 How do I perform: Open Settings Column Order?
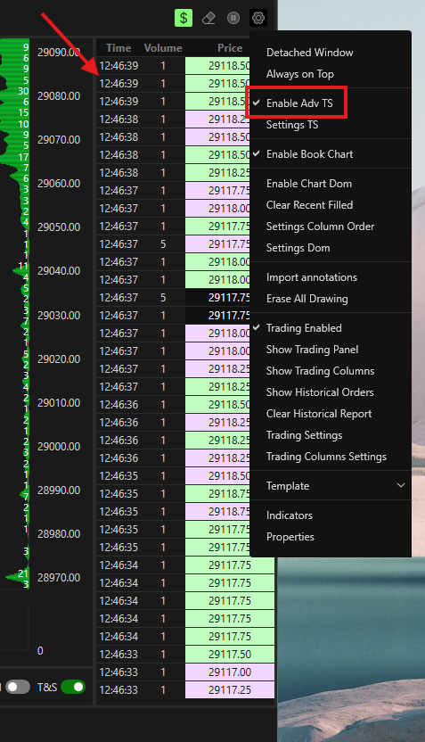tap(320, 227)
